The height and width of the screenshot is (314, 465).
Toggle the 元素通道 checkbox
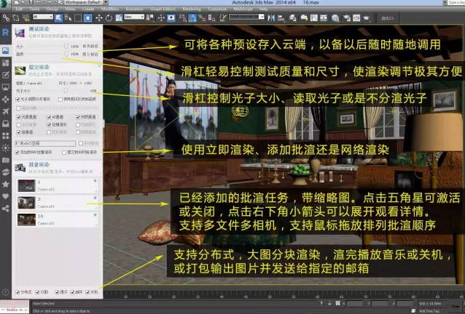(18, 117)
